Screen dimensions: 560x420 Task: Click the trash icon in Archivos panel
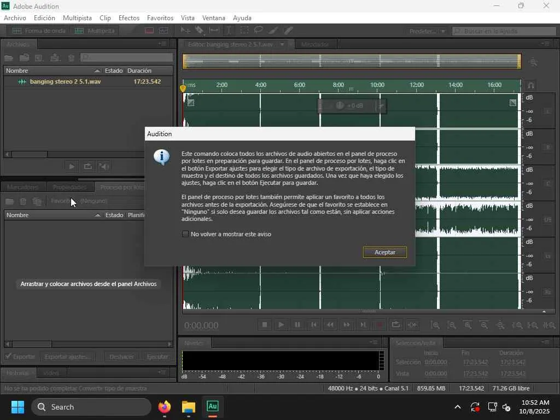(71, 58)
